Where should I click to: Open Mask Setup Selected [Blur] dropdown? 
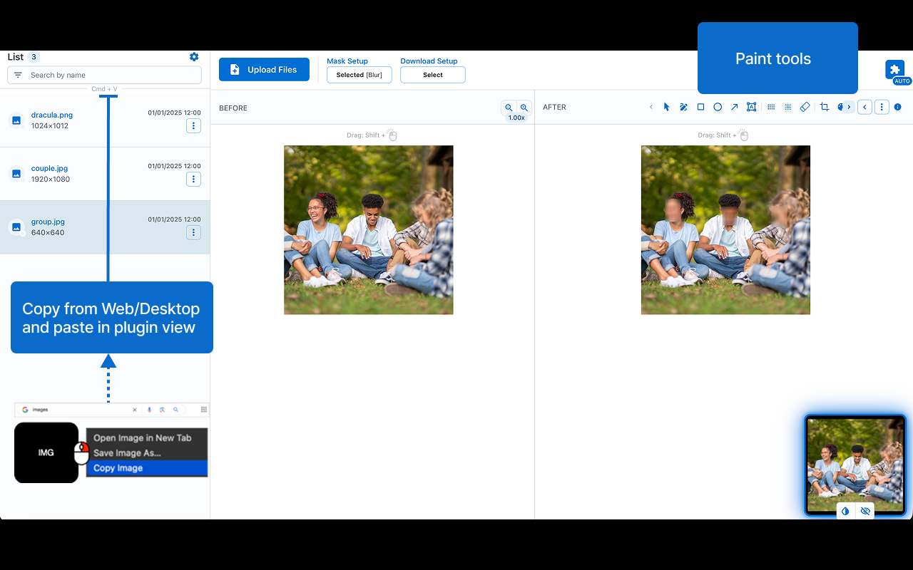(359, 75)
